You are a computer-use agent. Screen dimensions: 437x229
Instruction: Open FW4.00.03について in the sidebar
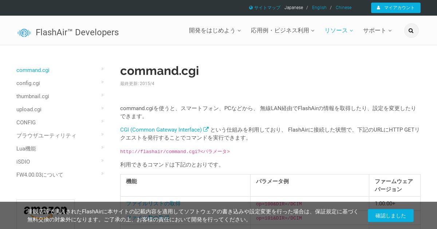[x=40, y=175]
